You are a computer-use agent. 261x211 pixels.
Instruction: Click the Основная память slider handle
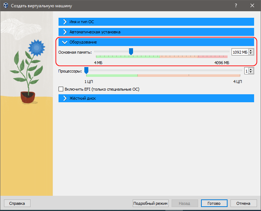[131, 51]
